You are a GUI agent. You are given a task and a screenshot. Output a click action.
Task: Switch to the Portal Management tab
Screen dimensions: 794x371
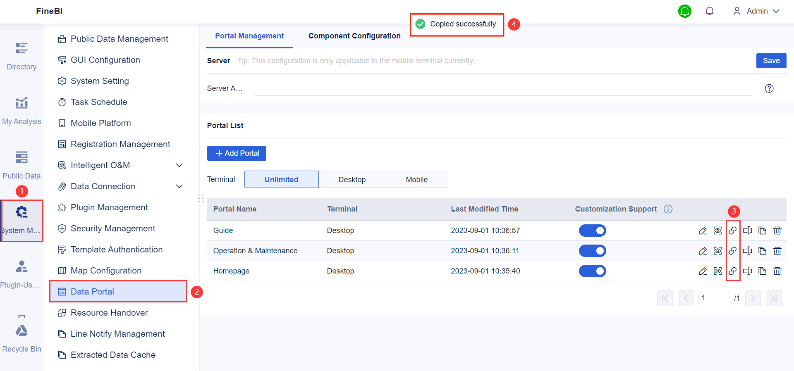[249, 36]
